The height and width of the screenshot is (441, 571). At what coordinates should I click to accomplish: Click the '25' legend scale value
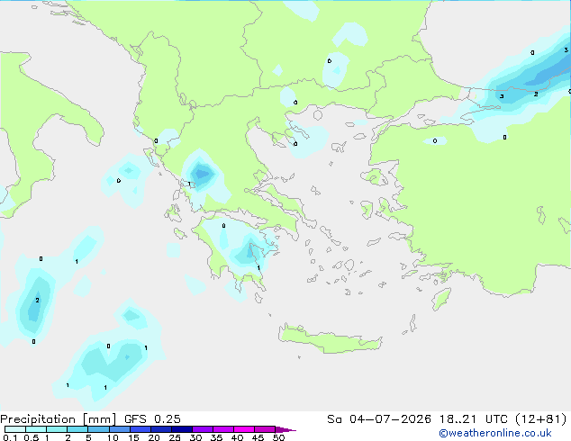pos(175,437)
